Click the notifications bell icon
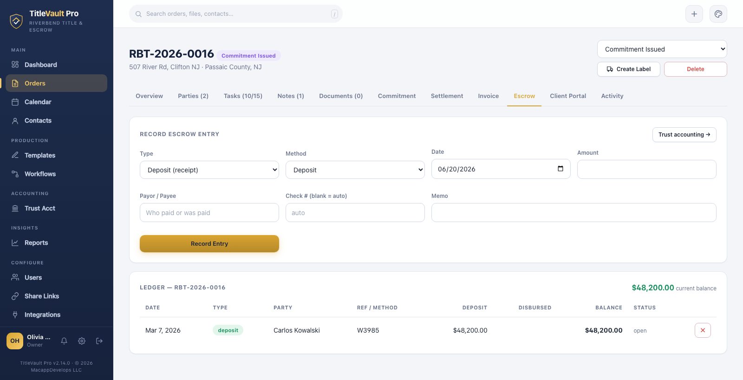 [x=64, y=341]
